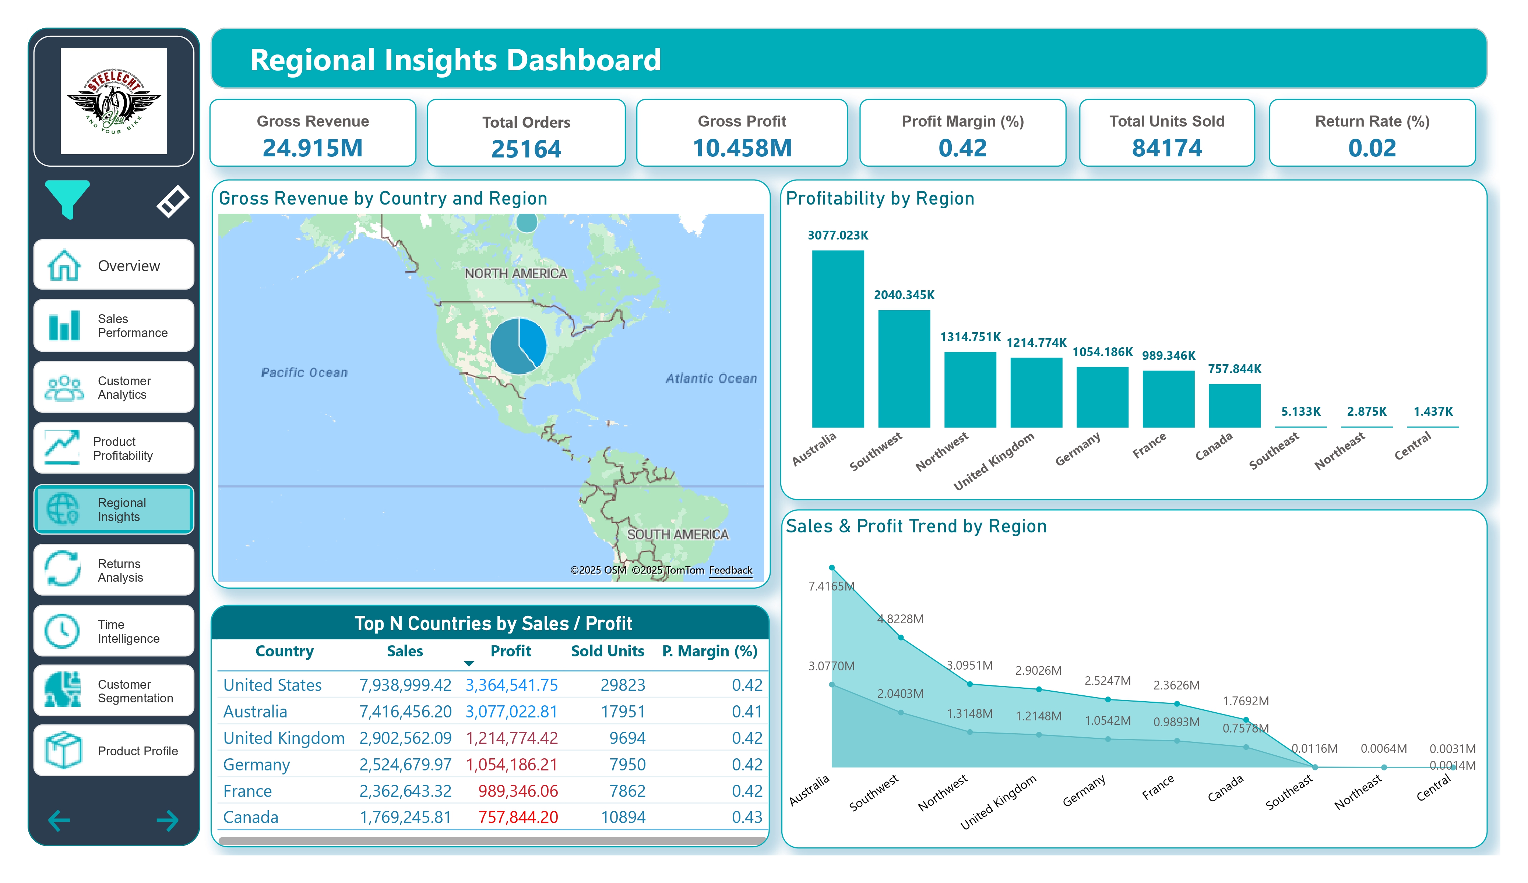The image size is (1528, 883).
Task: Sort table by Sold Units header
Action: (607, 651)
